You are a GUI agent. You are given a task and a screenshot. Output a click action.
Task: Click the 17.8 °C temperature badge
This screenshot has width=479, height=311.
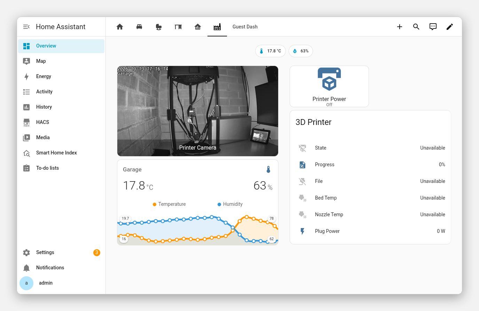pos(270,51)
